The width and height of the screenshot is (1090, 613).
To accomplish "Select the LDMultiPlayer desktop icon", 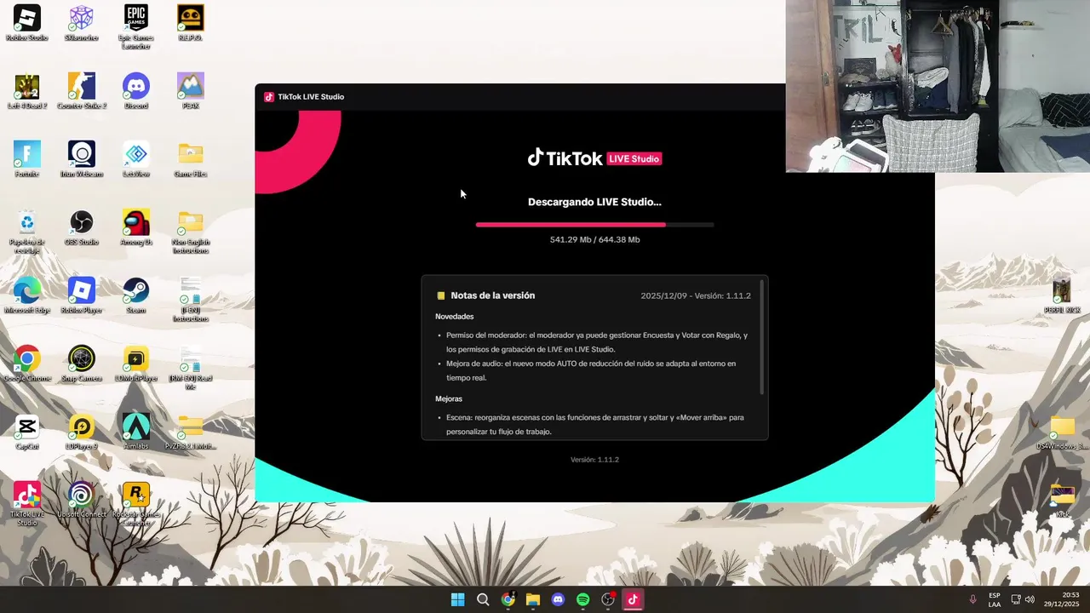I will [136, 364].
